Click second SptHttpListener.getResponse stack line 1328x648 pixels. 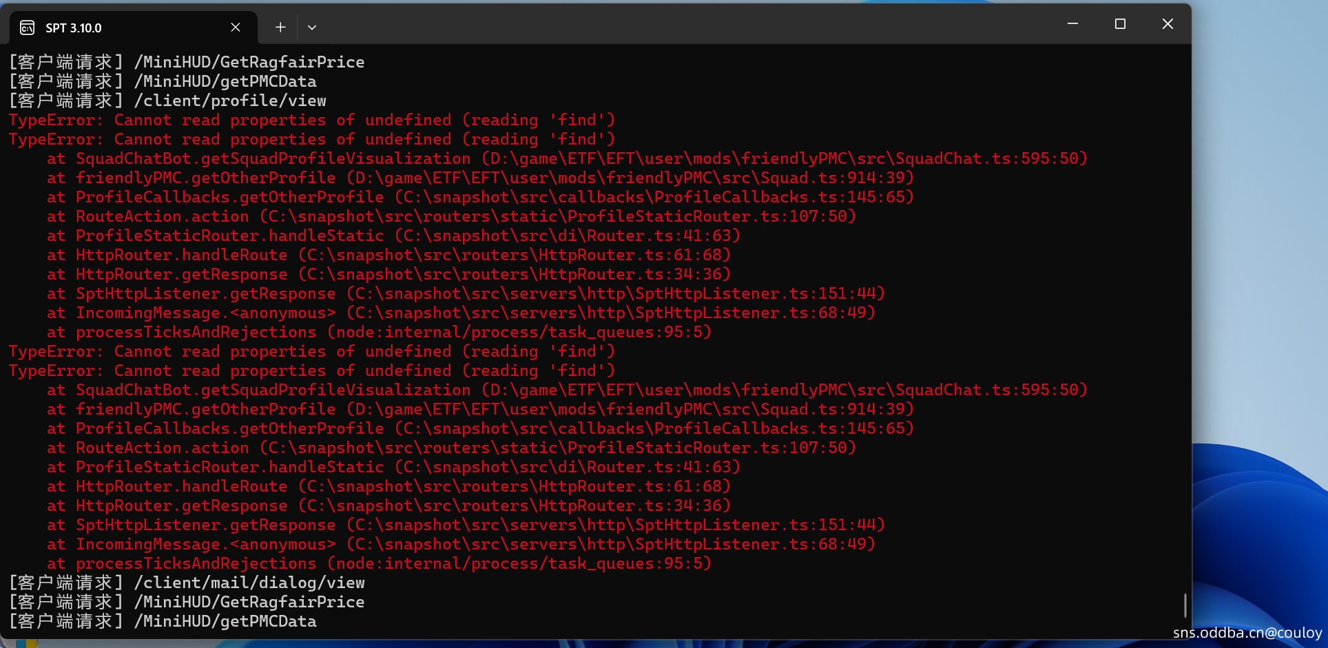466,525
